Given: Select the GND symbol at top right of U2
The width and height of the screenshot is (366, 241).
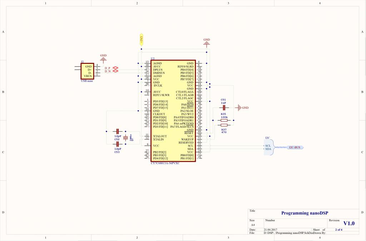Looking at the screenshot, I should [207, 43].
